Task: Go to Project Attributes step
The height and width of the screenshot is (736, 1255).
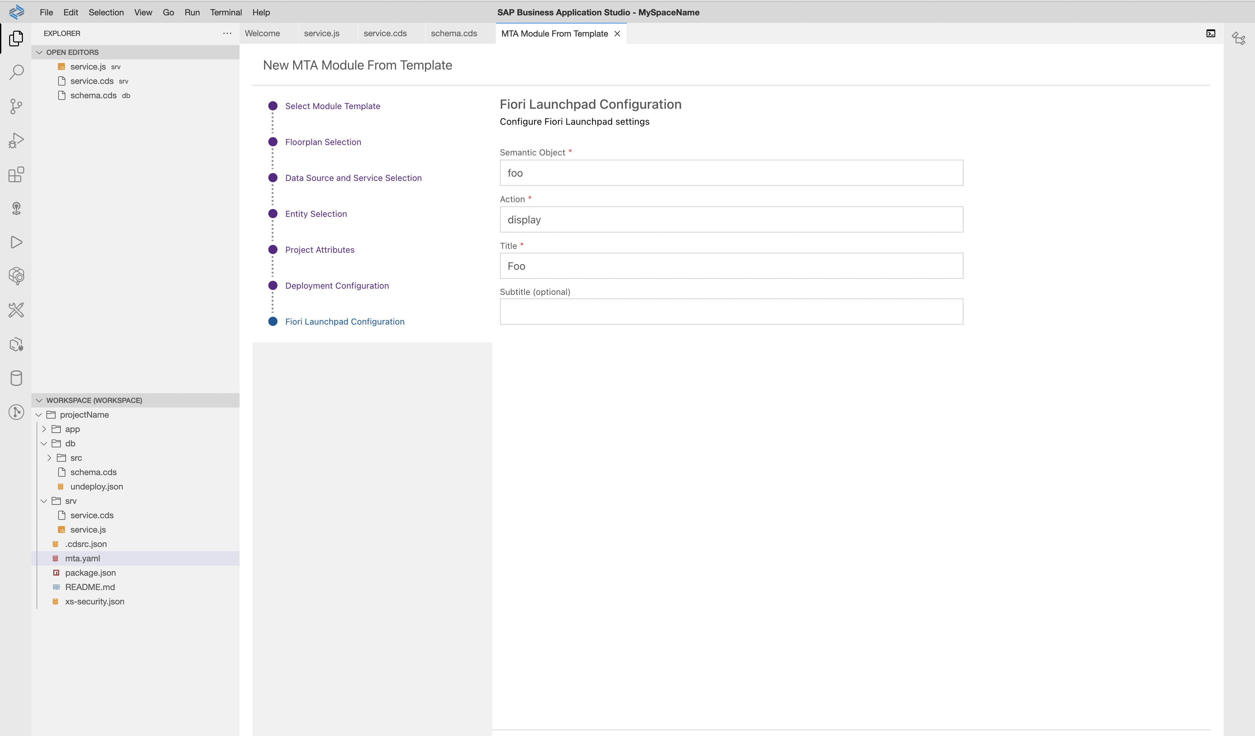Action: [320, 249]
